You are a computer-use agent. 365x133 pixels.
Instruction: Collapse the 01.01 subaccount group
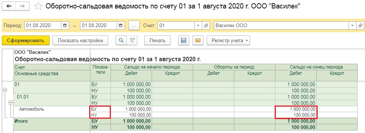10,102
